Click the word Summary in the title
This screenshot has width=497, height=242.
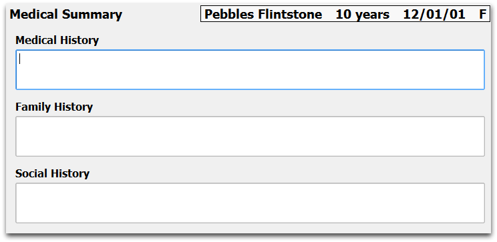tap(92, 15)
